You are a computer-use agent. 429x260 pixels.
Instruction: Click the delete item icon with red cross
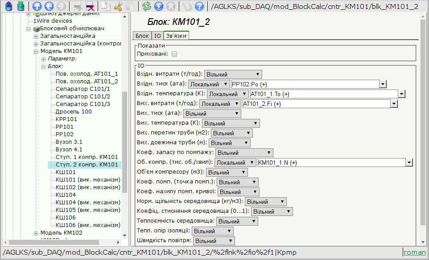[x=90, y=6]
